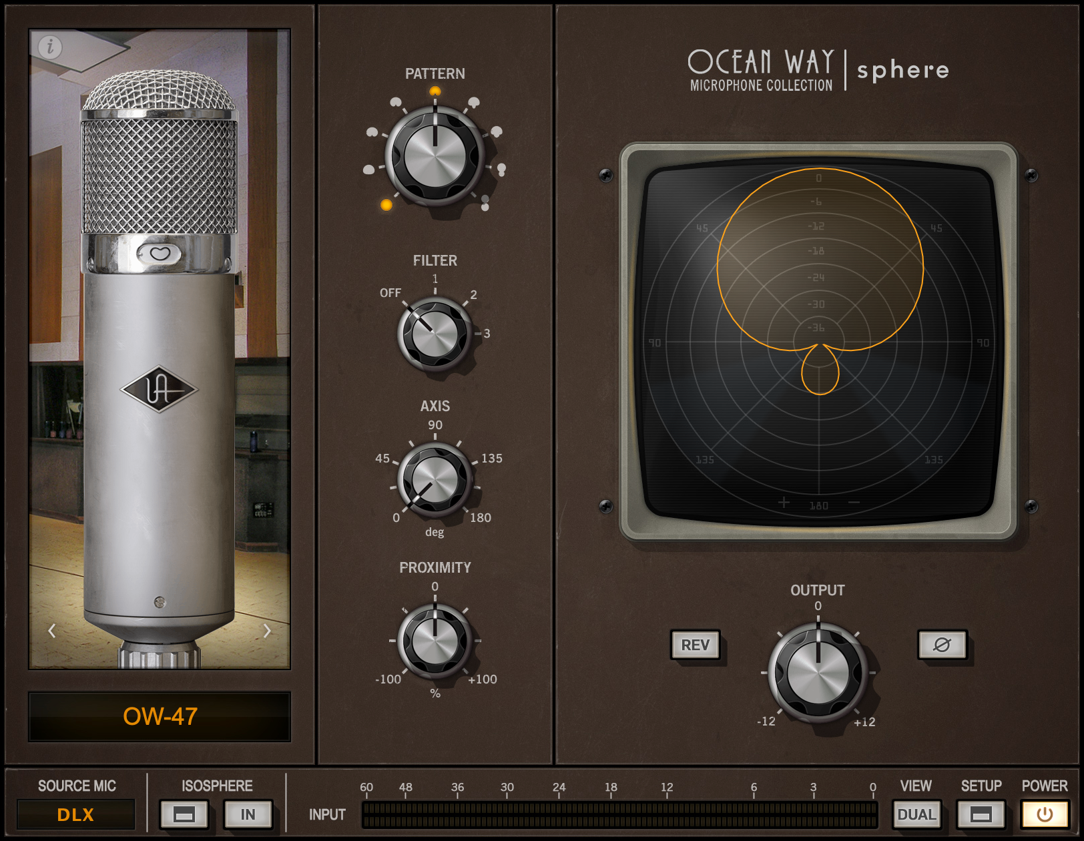
Task: Click the SETUP button icon
Action: [x=981, y=814]
